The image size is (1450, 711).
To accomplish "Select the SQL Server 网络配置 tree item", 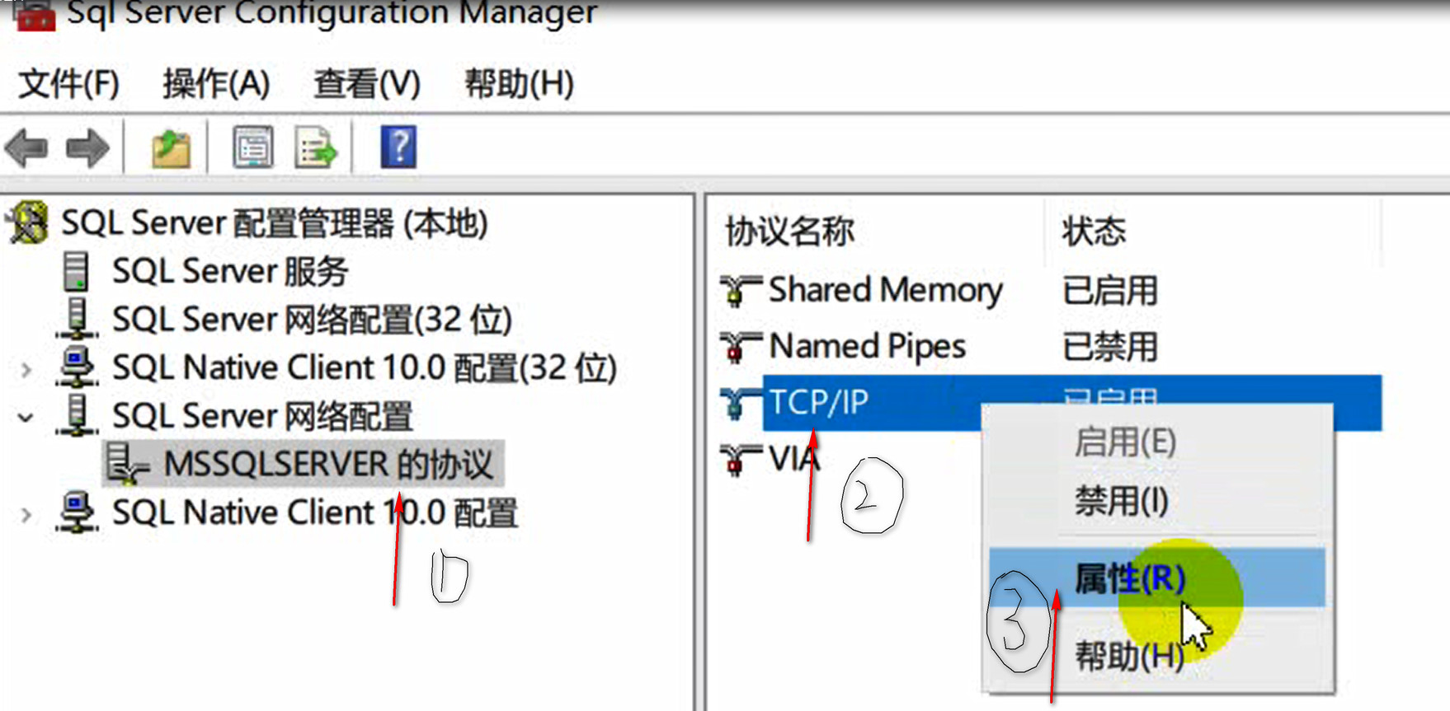I will [262, 416].
